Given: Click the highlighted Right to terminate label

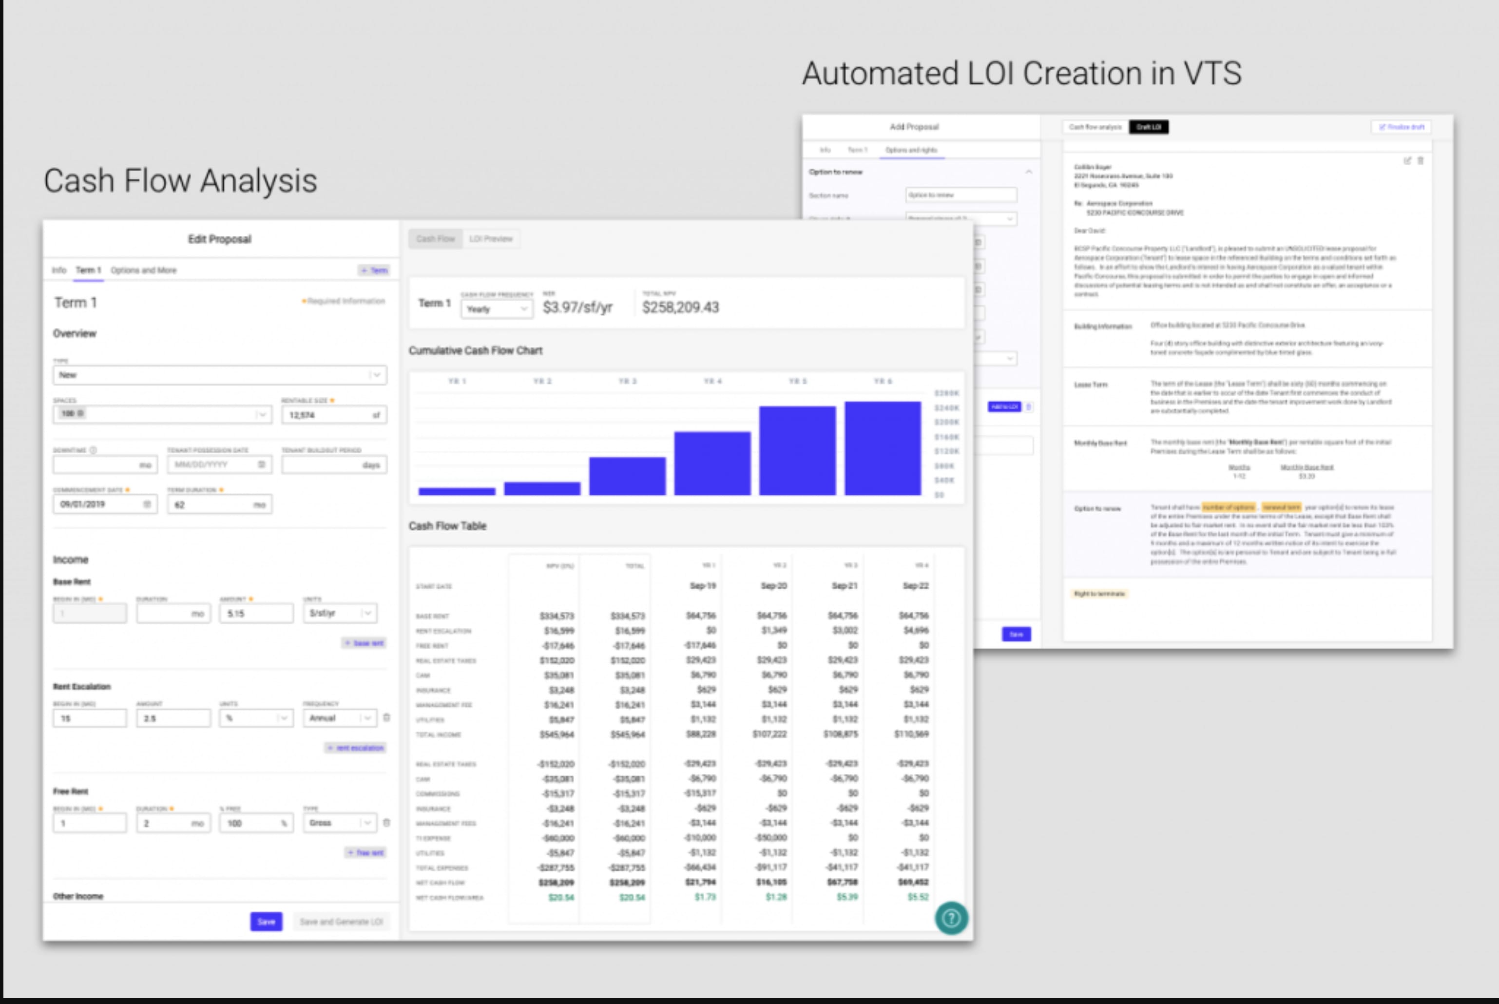Looking at the screenshot, I should click(x=1099, y=594).
